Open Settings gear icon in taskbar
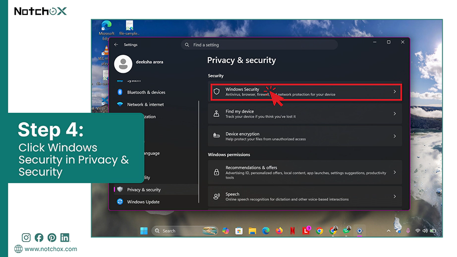Screen dimensions: 457x257 pyautogui.click(x=360, y=231)
